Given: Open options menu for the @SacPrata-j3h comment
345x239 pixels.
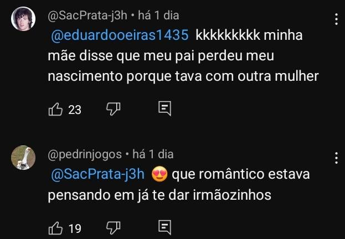Looking at the screenshot, I should coord(336,20).
